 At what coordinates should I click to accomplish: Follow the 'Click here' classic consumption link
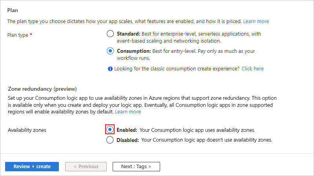tap(252, 69)
